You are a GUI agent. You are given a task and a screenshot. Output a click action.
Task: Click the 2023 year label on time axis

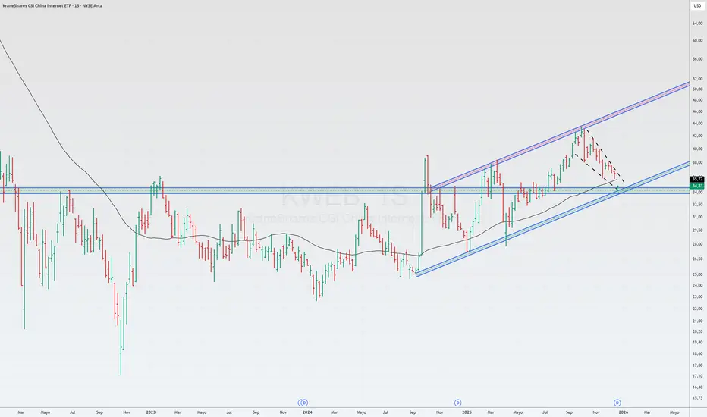(x=151, y=412)
